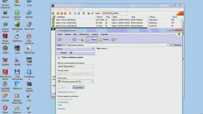Open the Recycle Bin desktop icon
Viewport: 203px width, 114px height.
click(x=5, y=14)
